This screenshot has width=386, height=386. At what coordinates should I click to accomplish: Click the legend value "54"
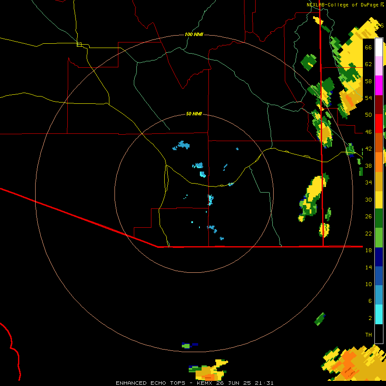coord(368,98)
